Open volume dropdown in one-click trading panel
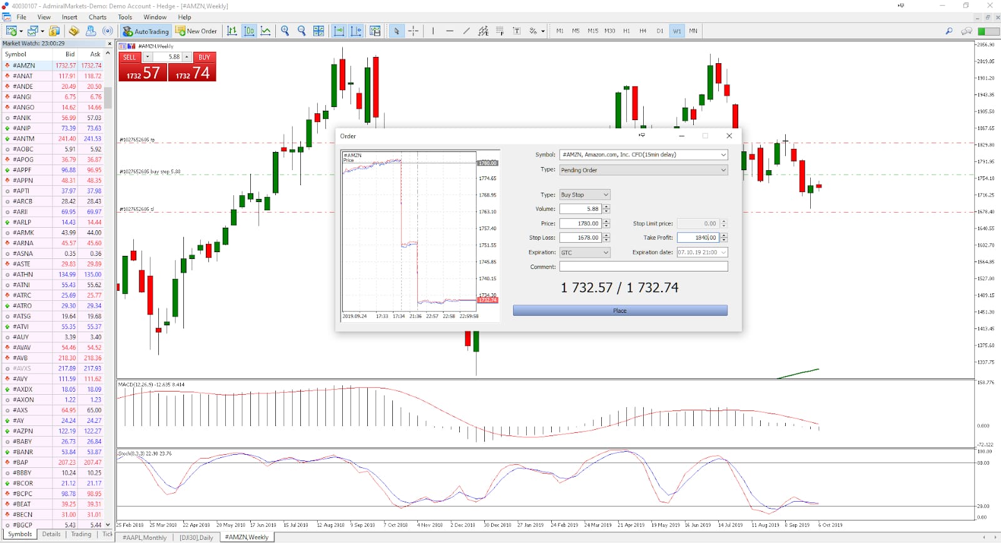1001x543 pixels. coord(148,57)
